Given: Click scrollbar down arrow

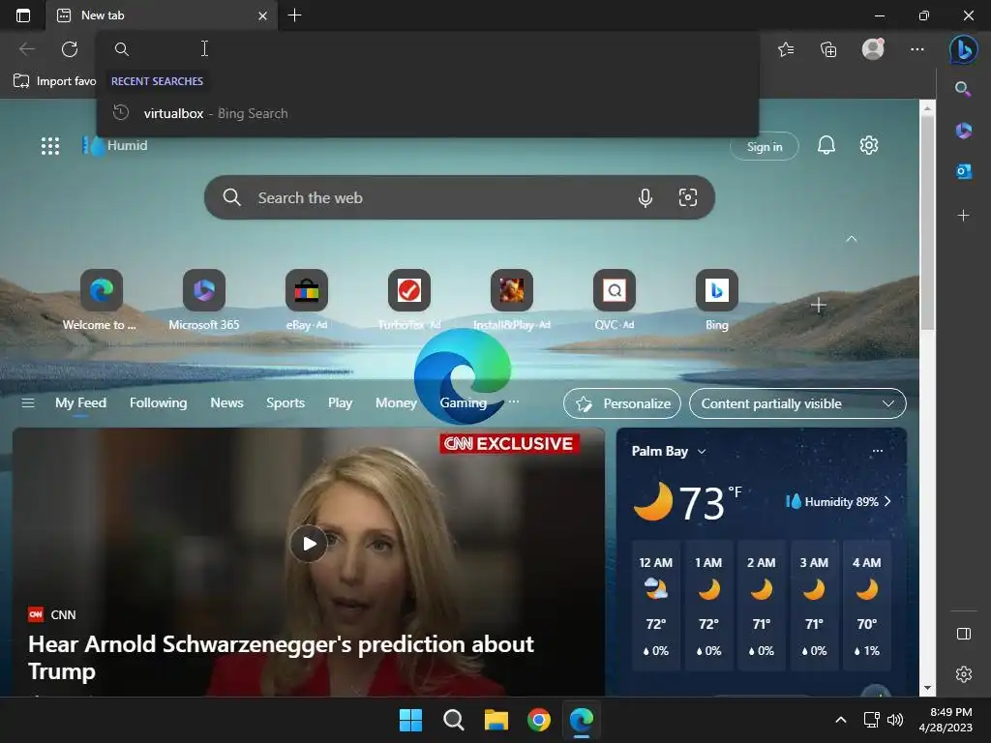Looking at the screenshot, I should 927,688.
